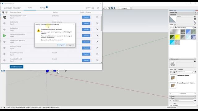Click the shaded with textures style icon in toolbar
The image size is (198, 111).
(112, 8)
